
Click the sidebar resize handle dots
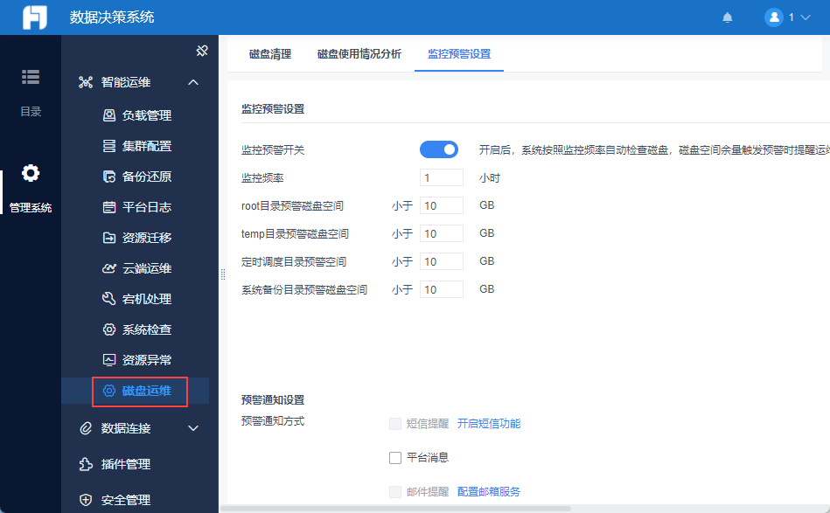[x=223, y=274]
